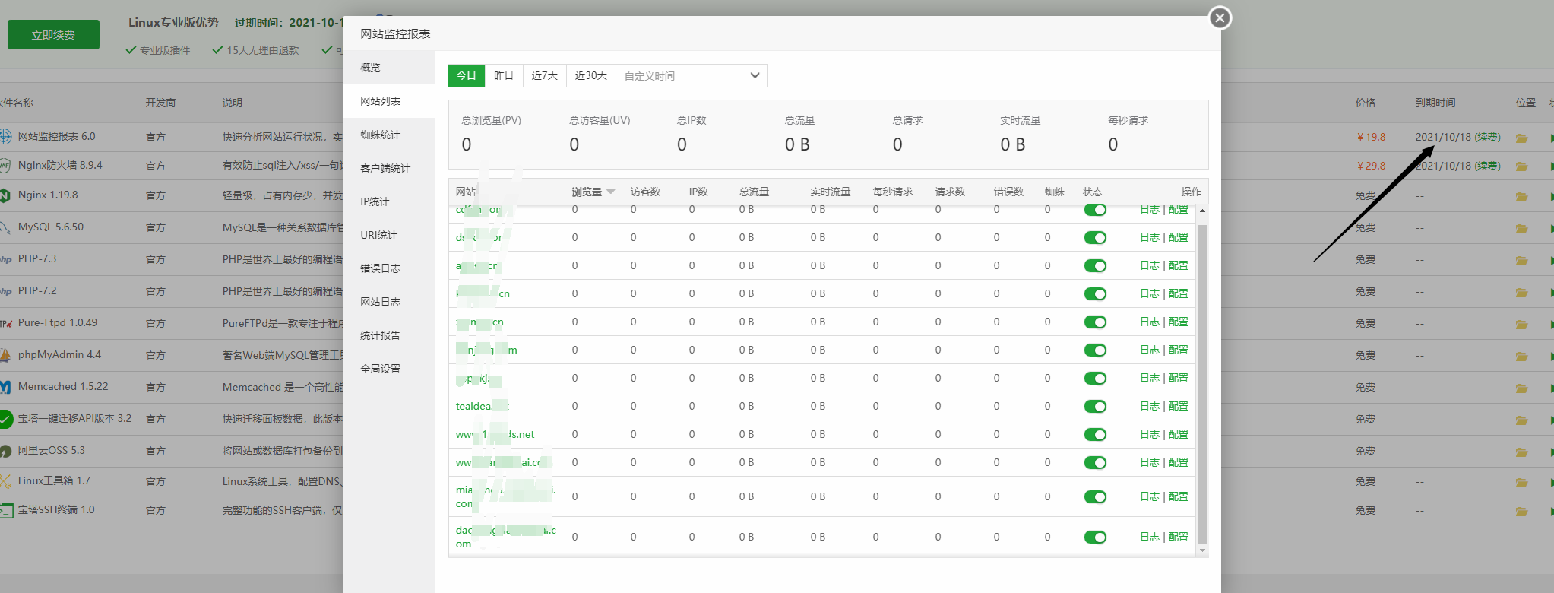The width and height of the screenshot is (1554, 593).
Task: Click the Memcached plugin icon
Action: coord(5,387)
